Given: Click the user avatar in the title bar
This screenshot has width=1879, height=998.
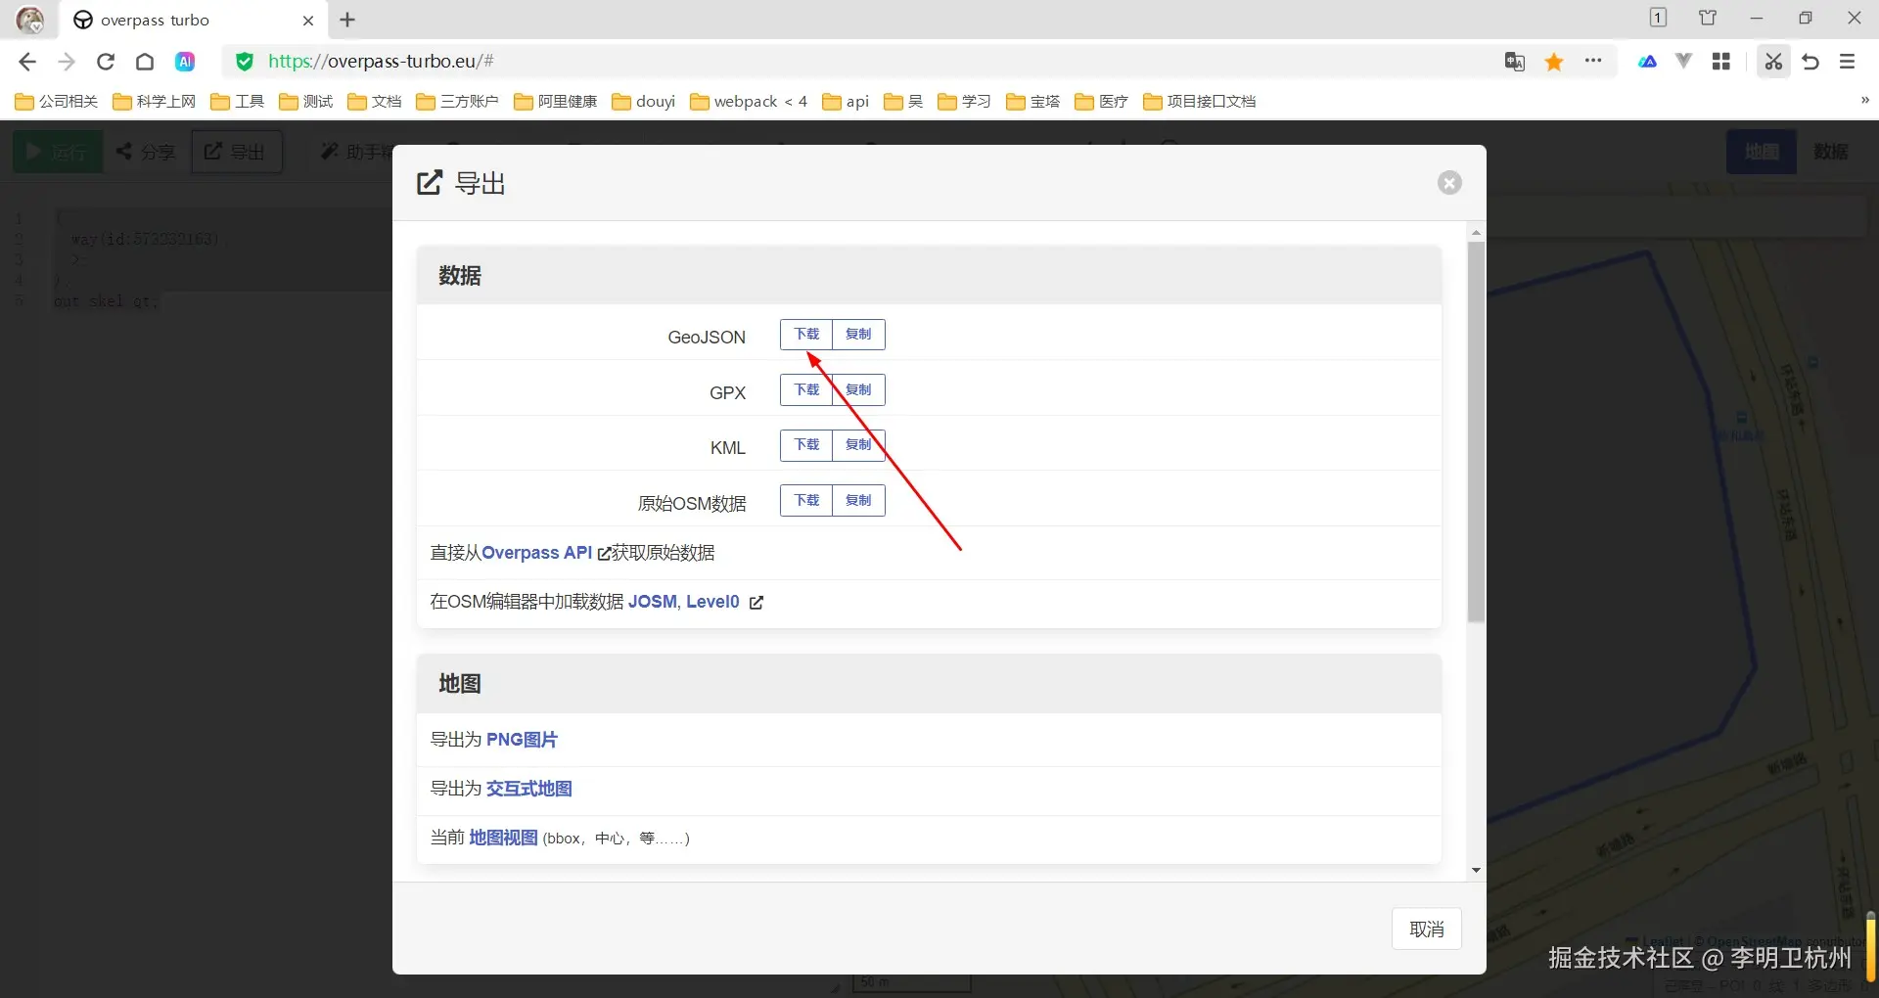Looking at the screenshot, I should (x=29, y=20).
